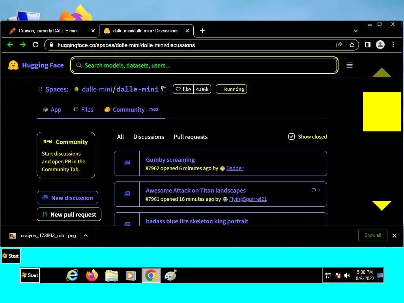
Task: Select the Community tab
Action: click(x=131, y=110)
